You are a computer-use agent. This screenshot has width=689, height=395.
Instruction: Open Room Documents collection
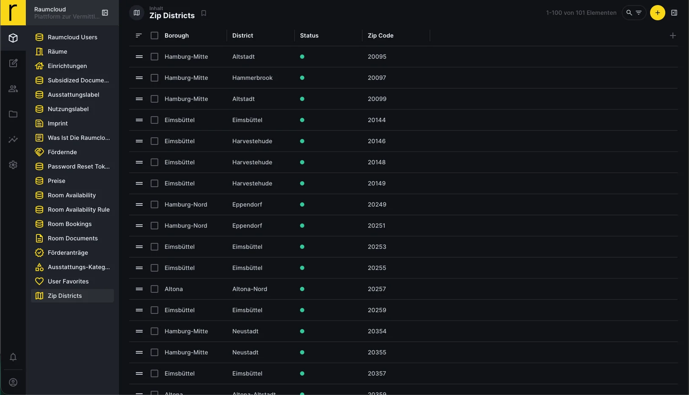[72, 238]
